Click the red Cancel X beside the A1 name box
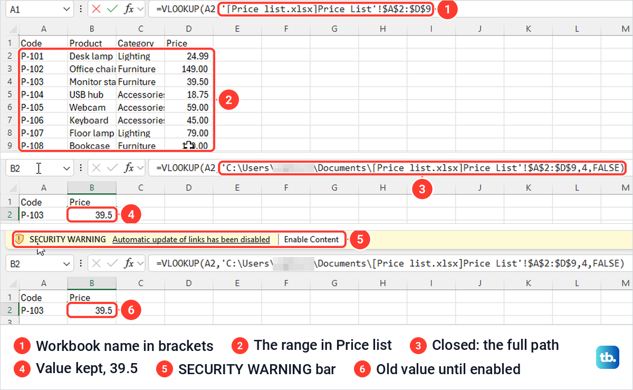This screenshot has height=390, width=633. (x=96, y=9)
